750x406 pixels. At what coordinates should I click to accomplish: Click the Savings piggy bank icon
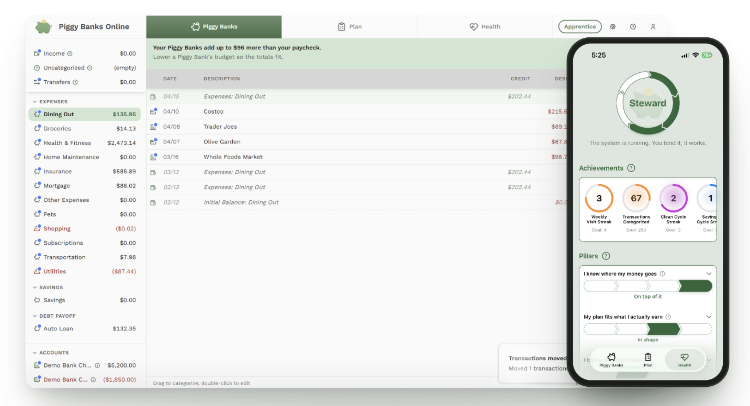click(x=37, y=300)
